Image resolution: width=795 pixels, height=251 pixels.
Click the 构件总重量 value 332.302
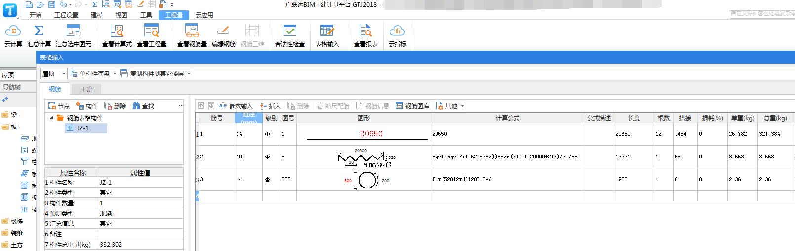pyautogui.click(x=140, y=244)
